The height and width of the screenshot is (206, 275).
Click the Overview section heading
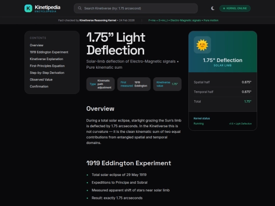coord(100,109)
